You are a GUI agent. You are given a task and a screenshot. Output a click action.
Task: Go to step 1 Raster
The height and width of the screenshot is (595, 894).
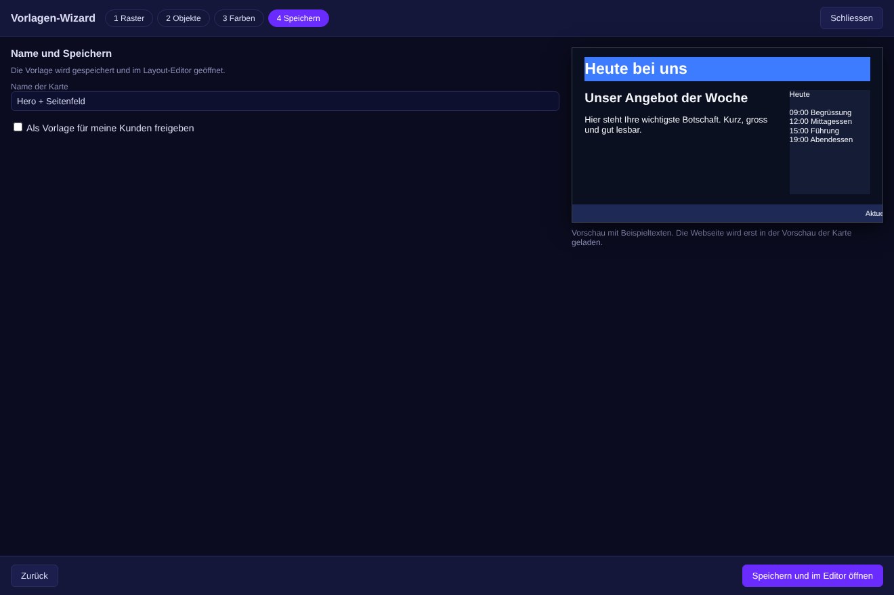pos(129,18)
